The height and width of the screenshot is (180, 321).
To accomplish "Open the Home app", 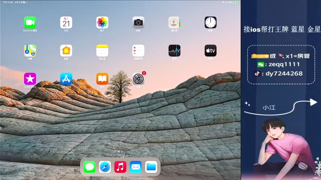I will [66, 51].
